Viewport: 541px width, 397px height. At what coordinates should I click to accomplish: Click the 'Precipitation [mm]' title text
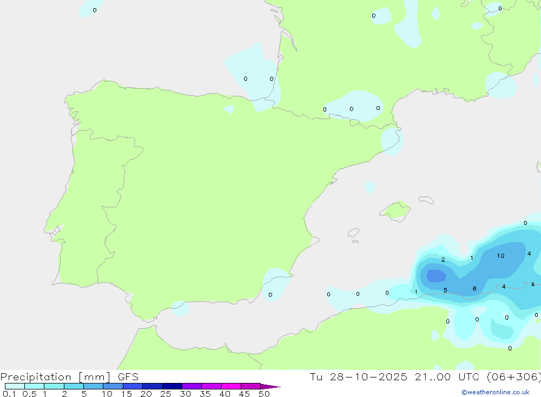click(x=55, y=377)
